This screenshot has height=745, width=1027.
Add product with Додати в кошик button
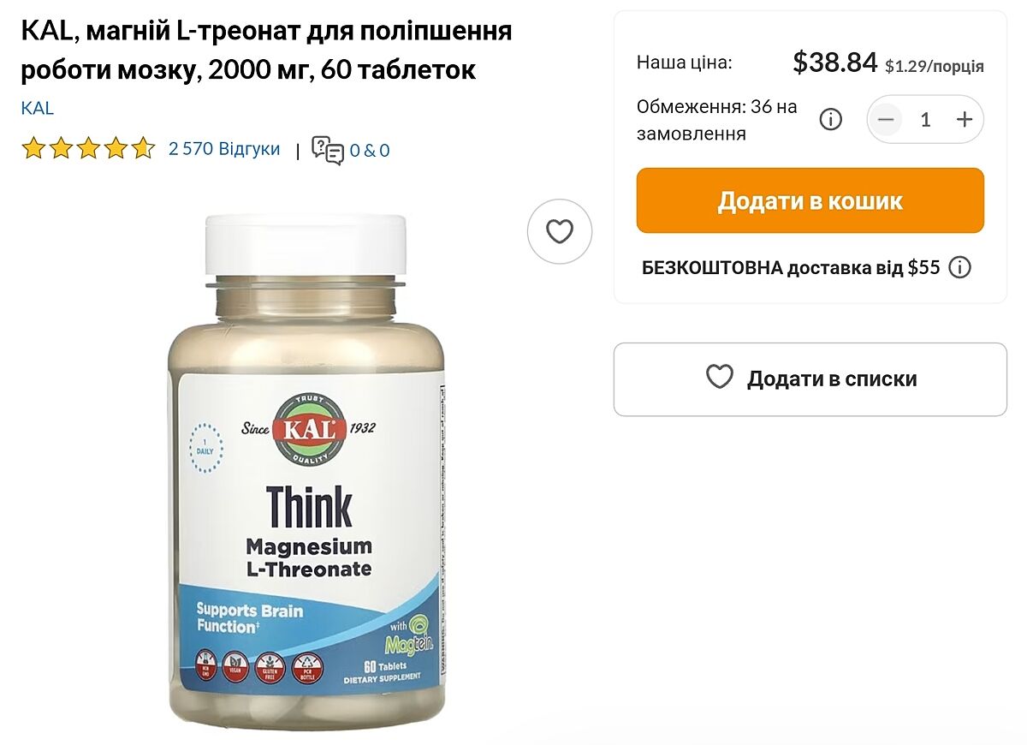pos(810,200)
